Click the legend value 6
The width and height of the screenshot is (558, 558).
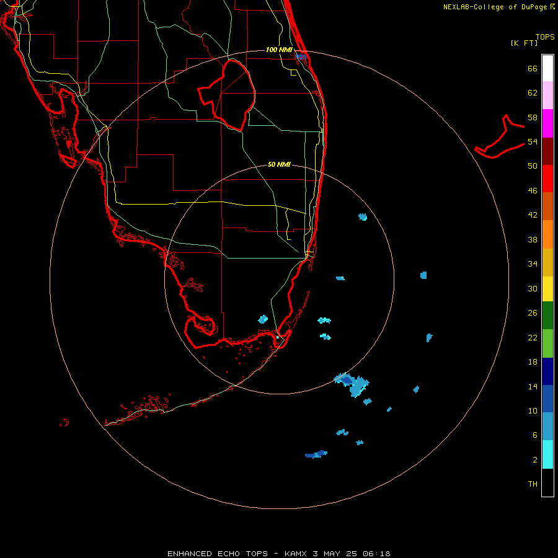click(x=535, y=435)
